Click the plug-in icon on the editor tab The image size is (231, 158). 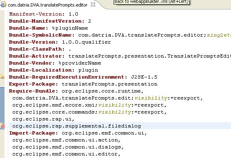pyautogui.click(x=3, y=5)
